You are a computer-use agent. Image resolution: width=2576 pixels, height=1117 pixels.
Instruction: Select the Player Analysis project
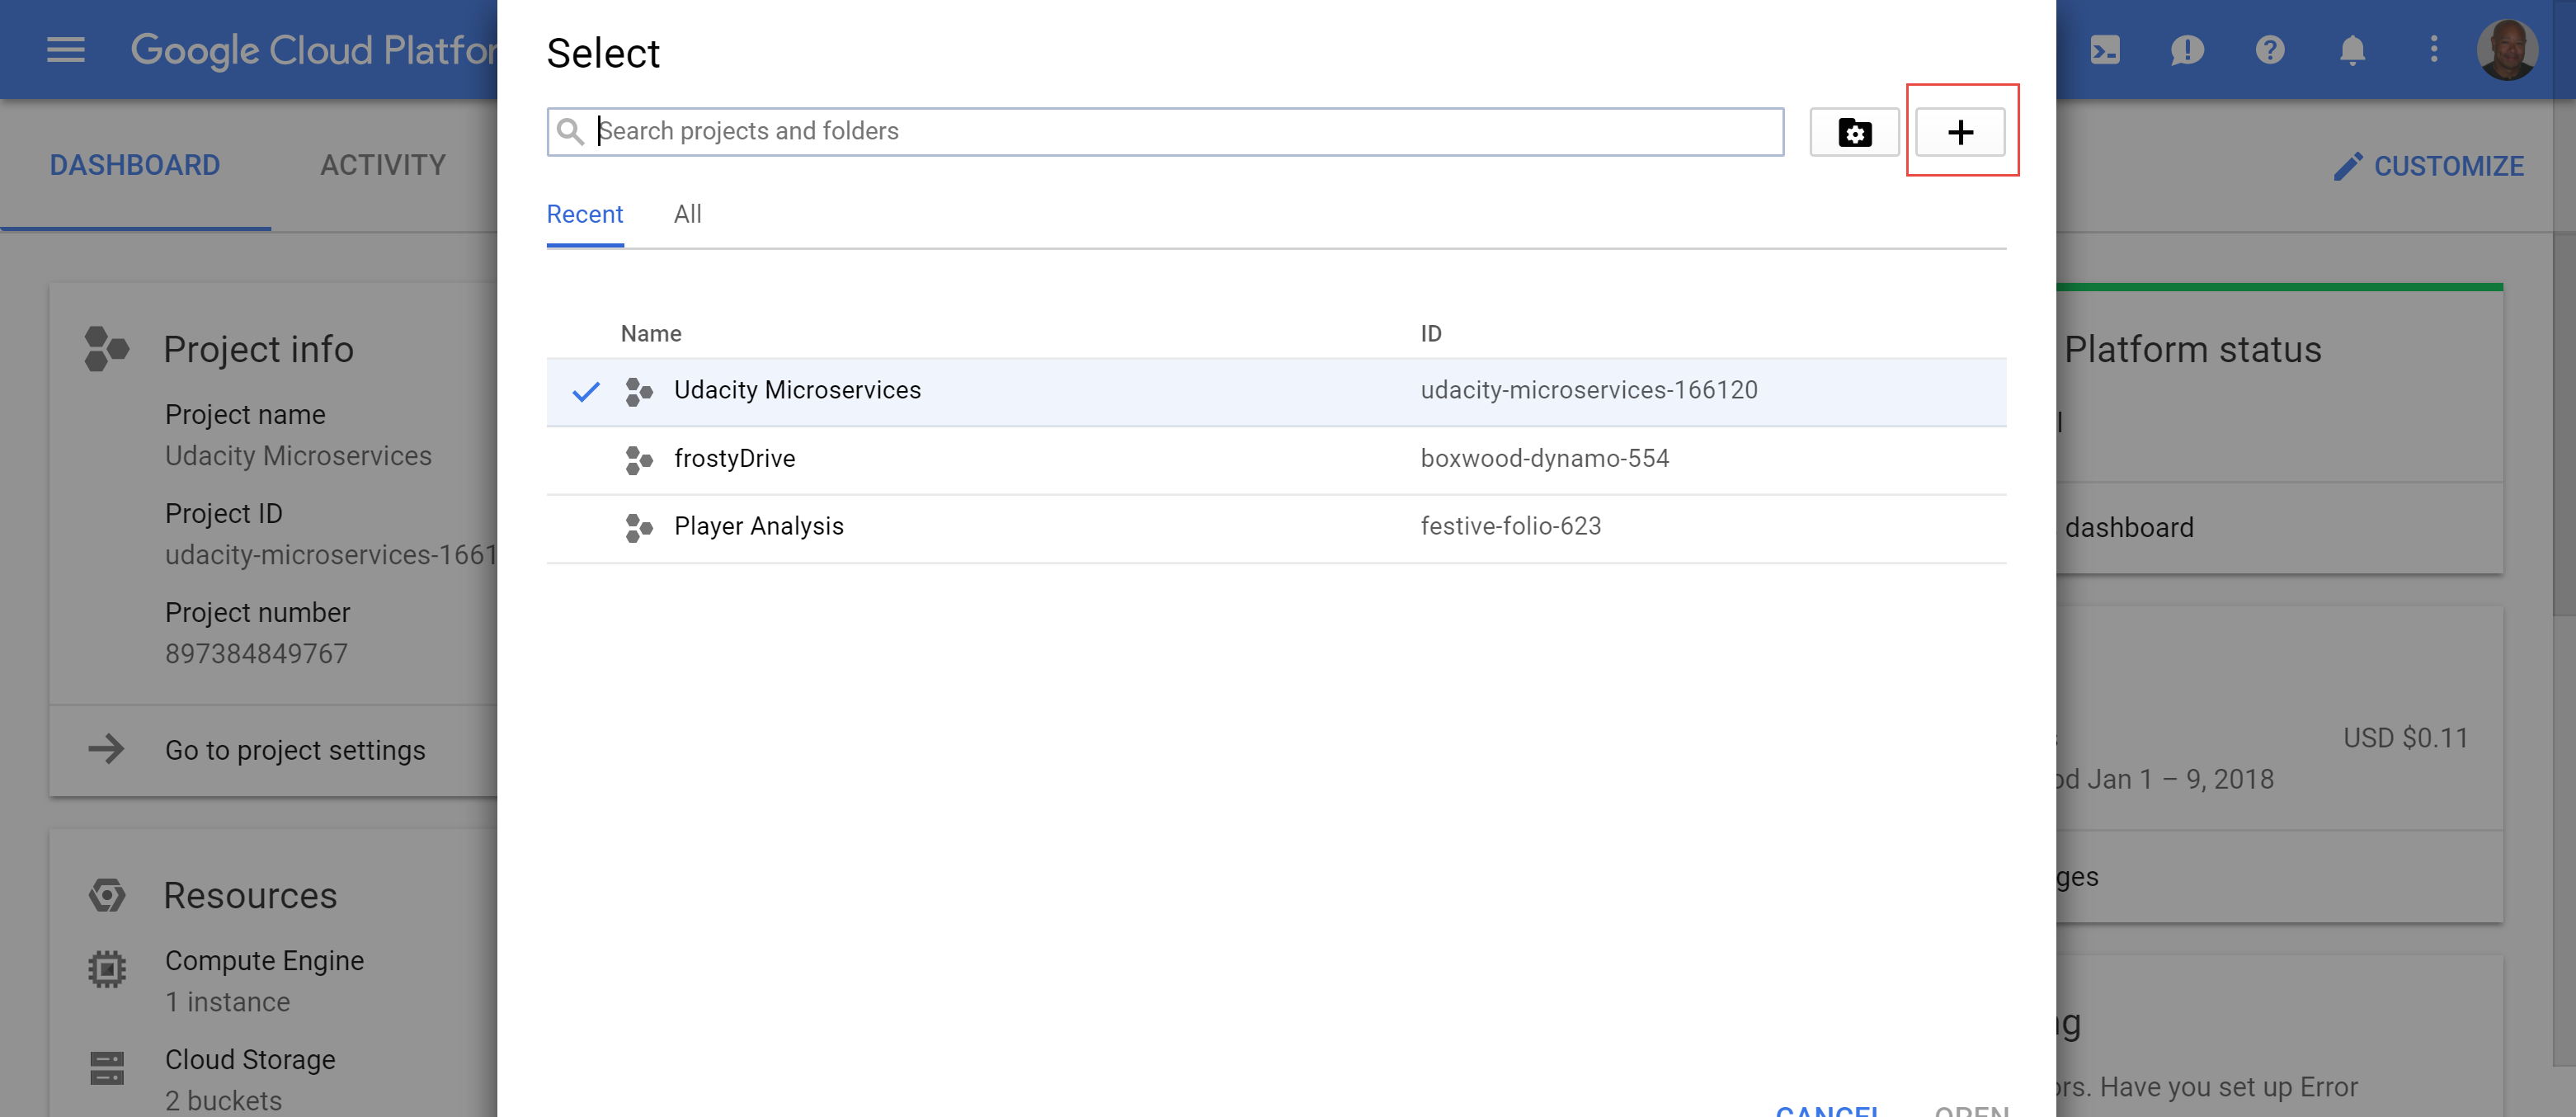coord(1276,527)
